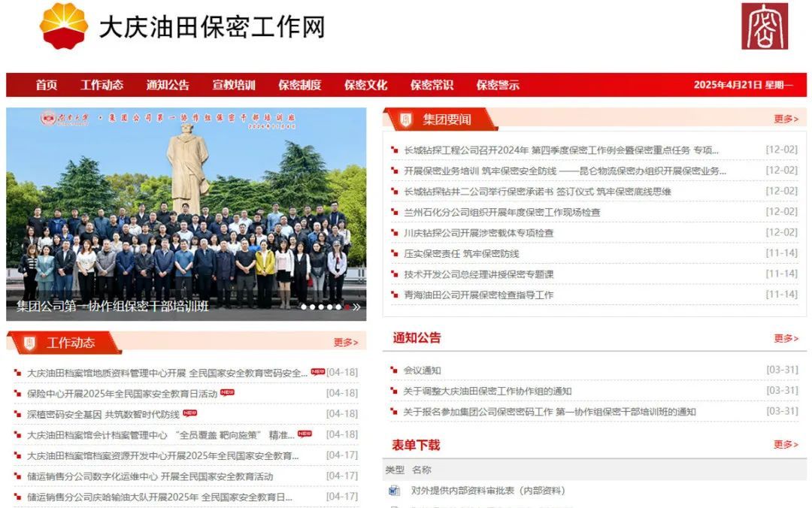The height and width of the screenshot is (508, 812).
Task: Expand 工作动态 list via 更多>
Action: tap(345, 343)
